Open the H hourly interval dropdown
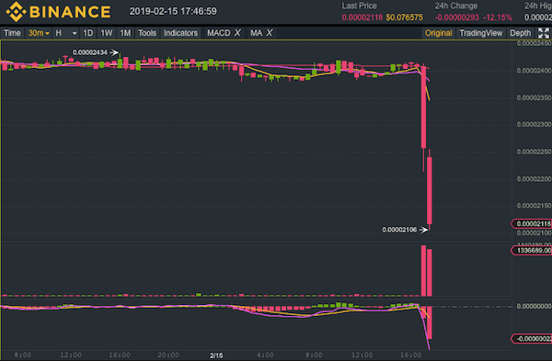This screenshot has height=361, width=552. (66, 33)
